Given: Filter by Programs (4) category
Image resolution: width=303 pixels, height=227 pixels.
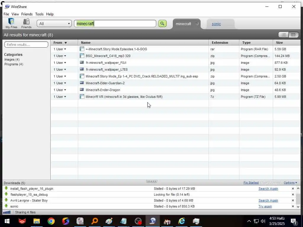Looking at the screenshot, I should tap(14, 64).
